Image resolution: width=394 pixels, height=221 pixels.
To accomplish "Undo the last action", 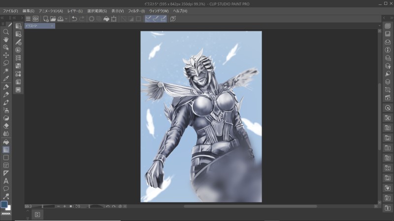I will pyautogui.click(x=74, y=19).
